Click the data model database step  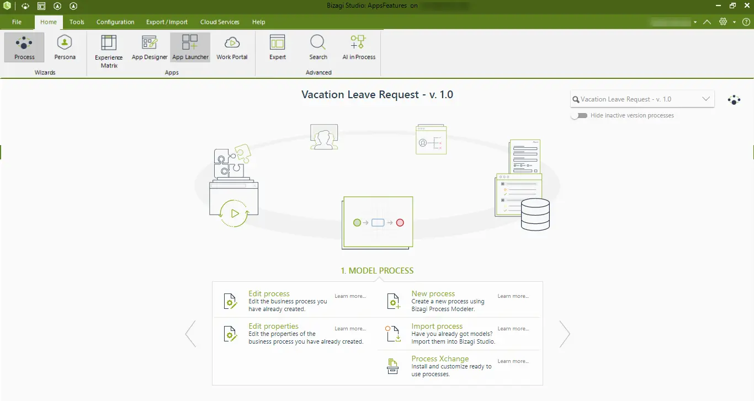coord(523,185)
